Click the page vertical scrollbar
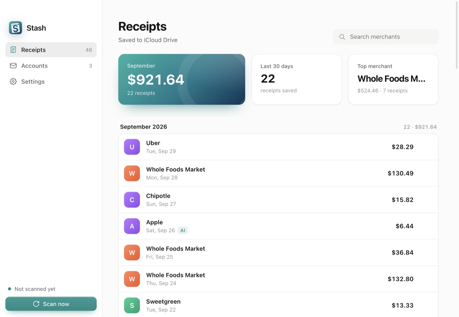 point(457,35)
